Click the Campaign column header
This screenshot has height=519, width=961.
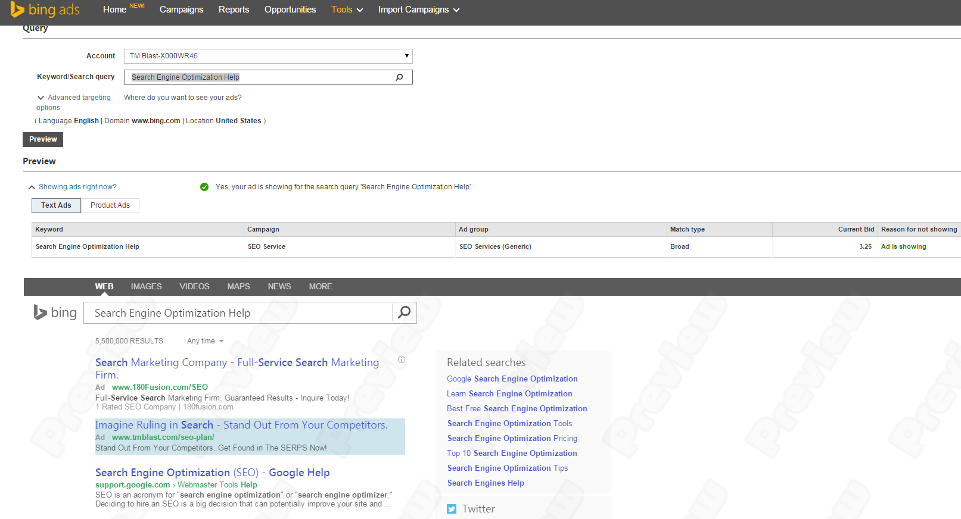pos(350,229)
